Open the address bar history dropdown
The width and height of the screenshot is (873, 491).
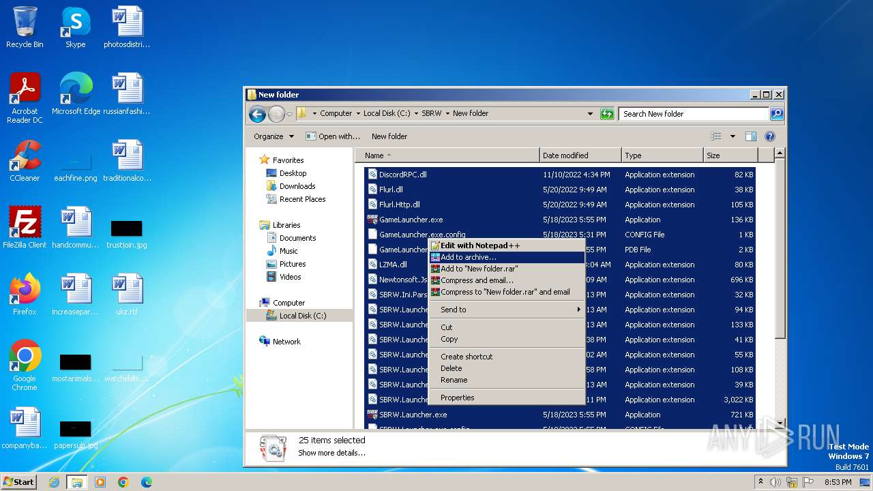(590, 114)
